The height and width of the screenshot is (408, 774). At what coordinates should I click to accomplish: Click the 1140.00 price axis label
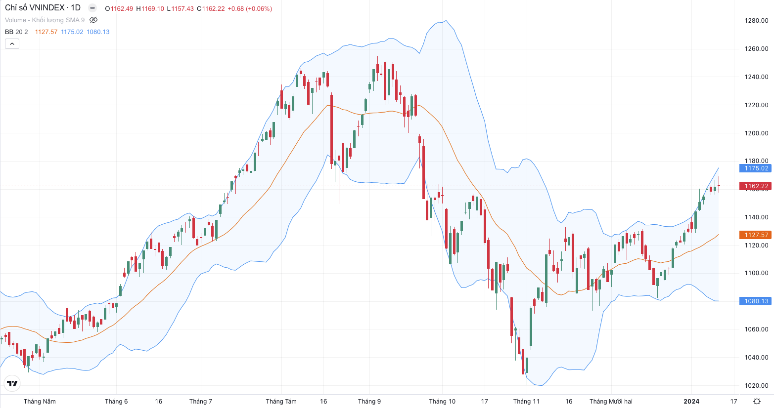757,217
